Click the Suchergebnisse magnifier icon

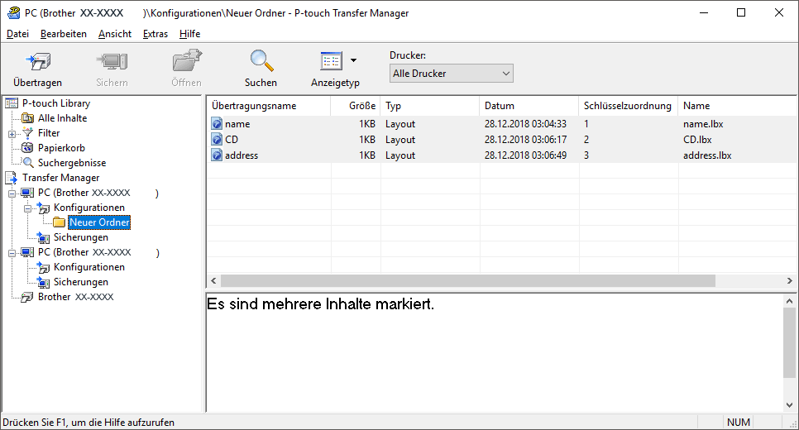point(28,163)
